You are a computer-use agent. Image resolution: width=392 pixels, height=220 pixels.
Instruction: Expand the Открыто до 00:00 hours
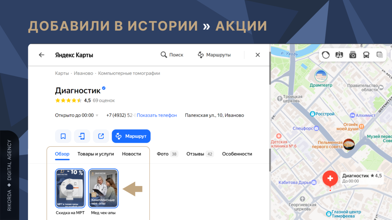[x=77, y=115]
